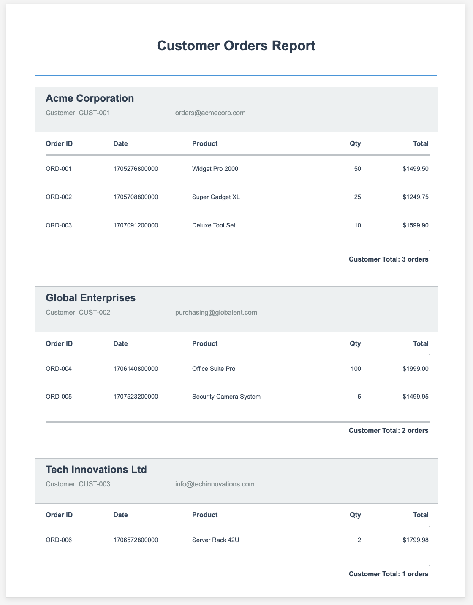Click order ID ORD-004
Screen dimensions: 473x605
pos(59,369)
